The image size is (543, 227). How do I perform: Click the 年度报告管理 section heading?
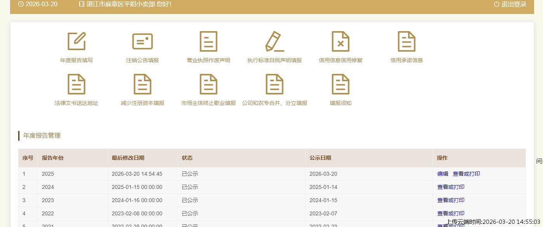click(x=42, y=136)
